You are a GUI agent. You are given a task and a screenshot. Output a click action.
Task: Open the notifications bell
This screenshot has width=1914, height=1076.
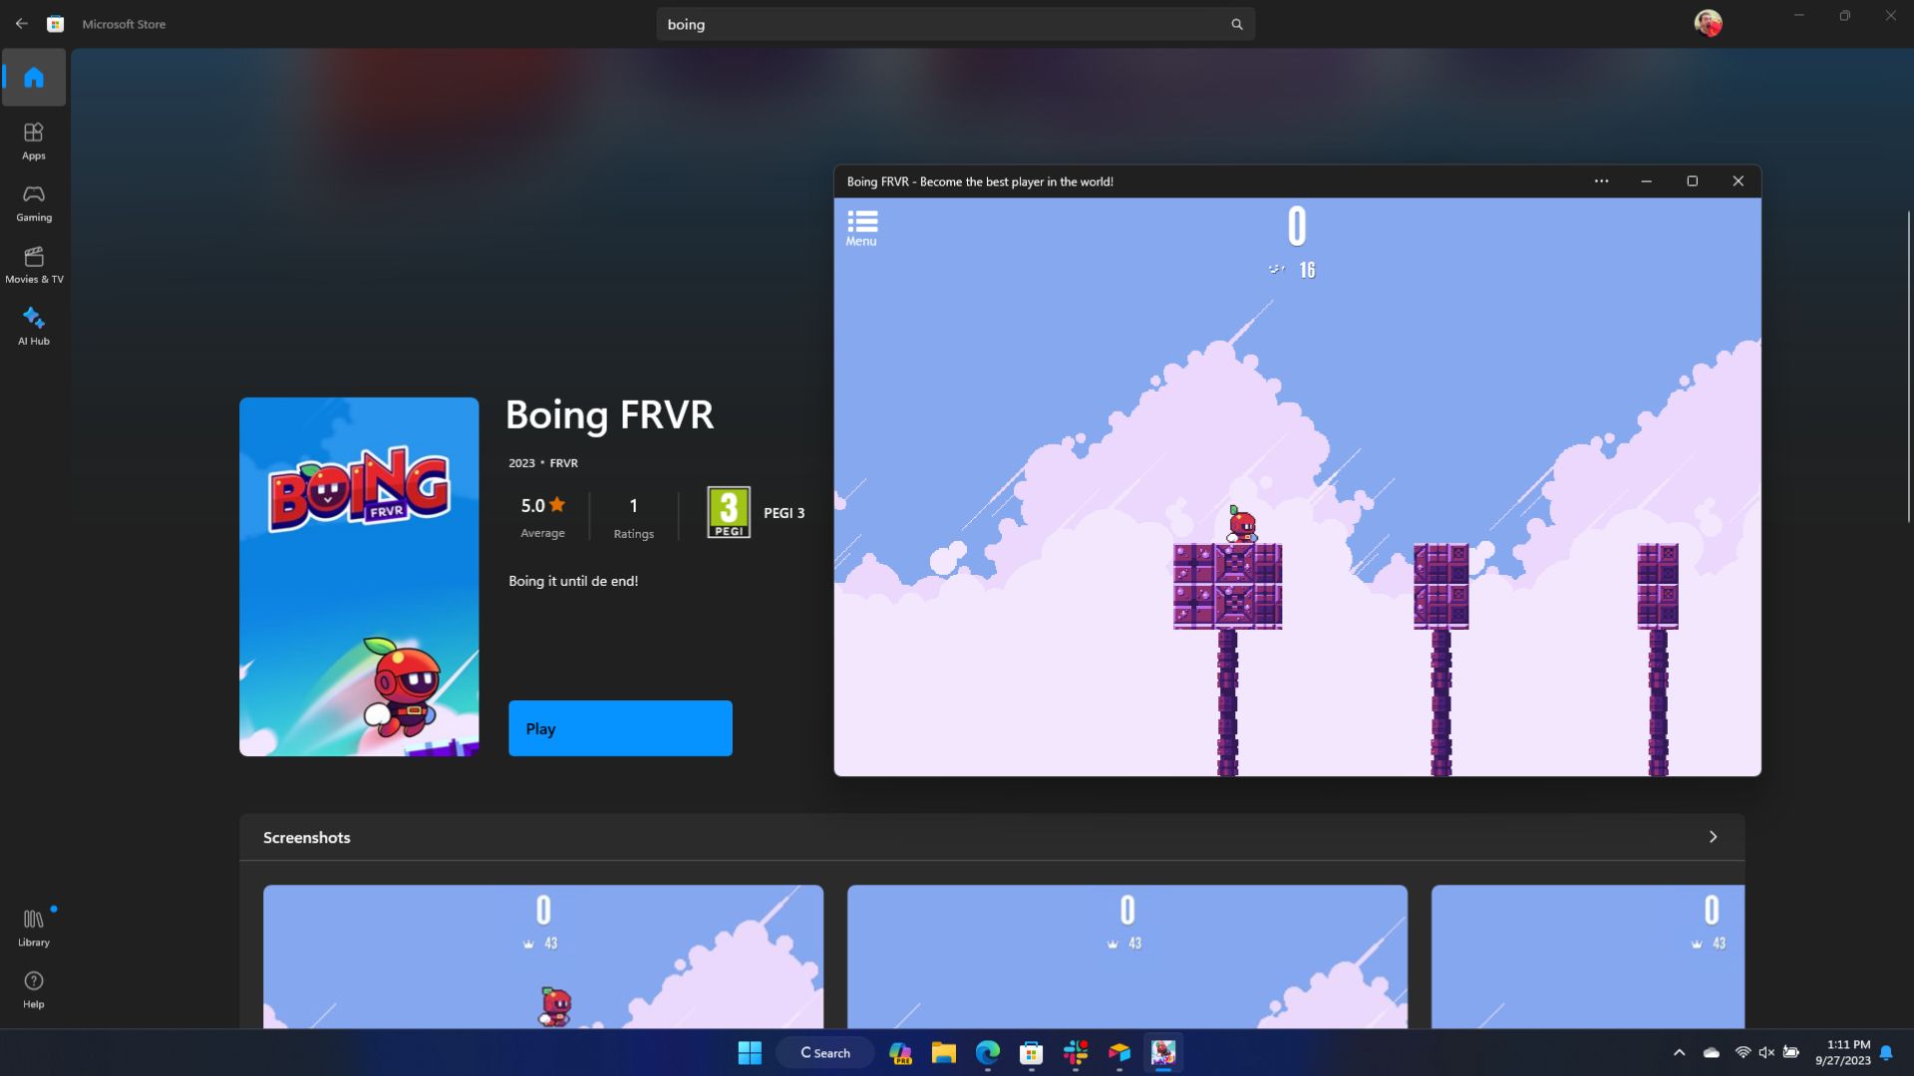(1886, 1053)
